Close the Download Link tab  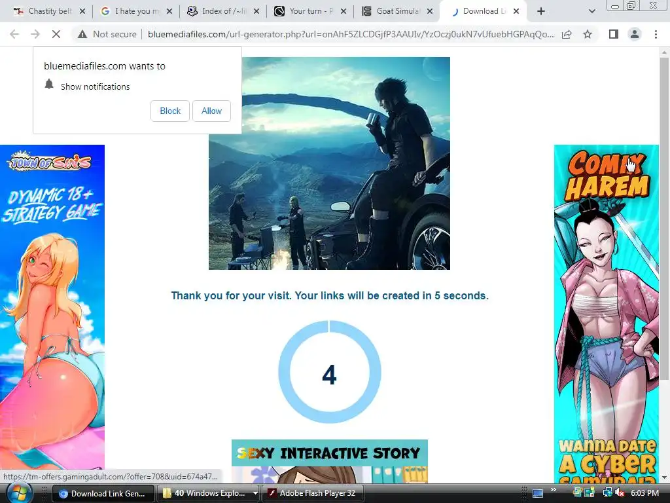pos(516,12)
